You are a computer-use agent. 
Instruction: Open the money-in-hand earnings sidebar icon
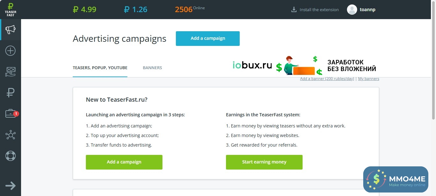tap(11, 72)
